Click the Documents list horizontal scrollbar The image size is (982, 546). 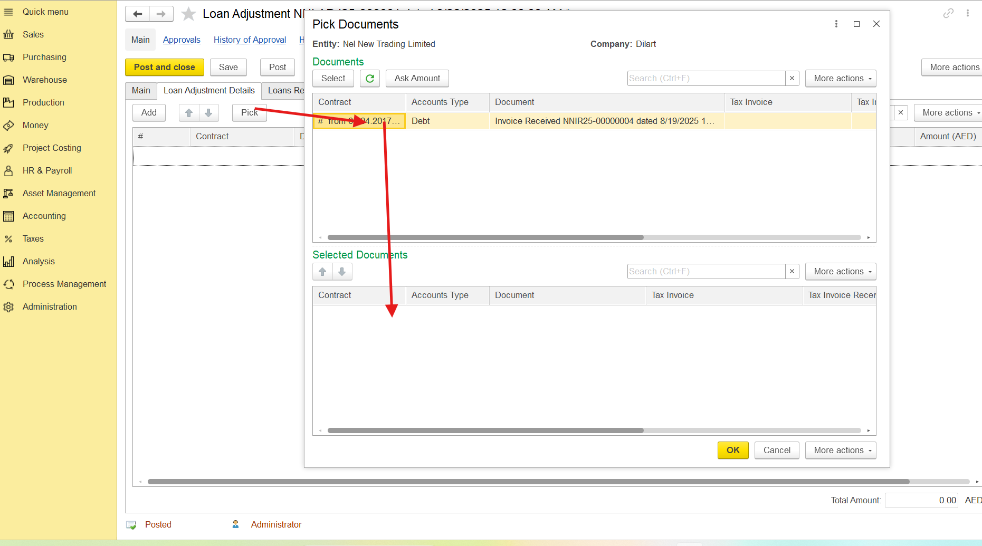coord(485,237)
